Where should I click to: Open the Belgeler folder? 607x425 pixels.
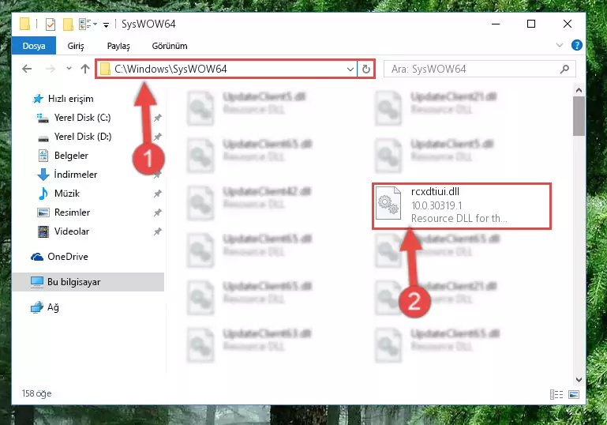[x=63, y=156]
